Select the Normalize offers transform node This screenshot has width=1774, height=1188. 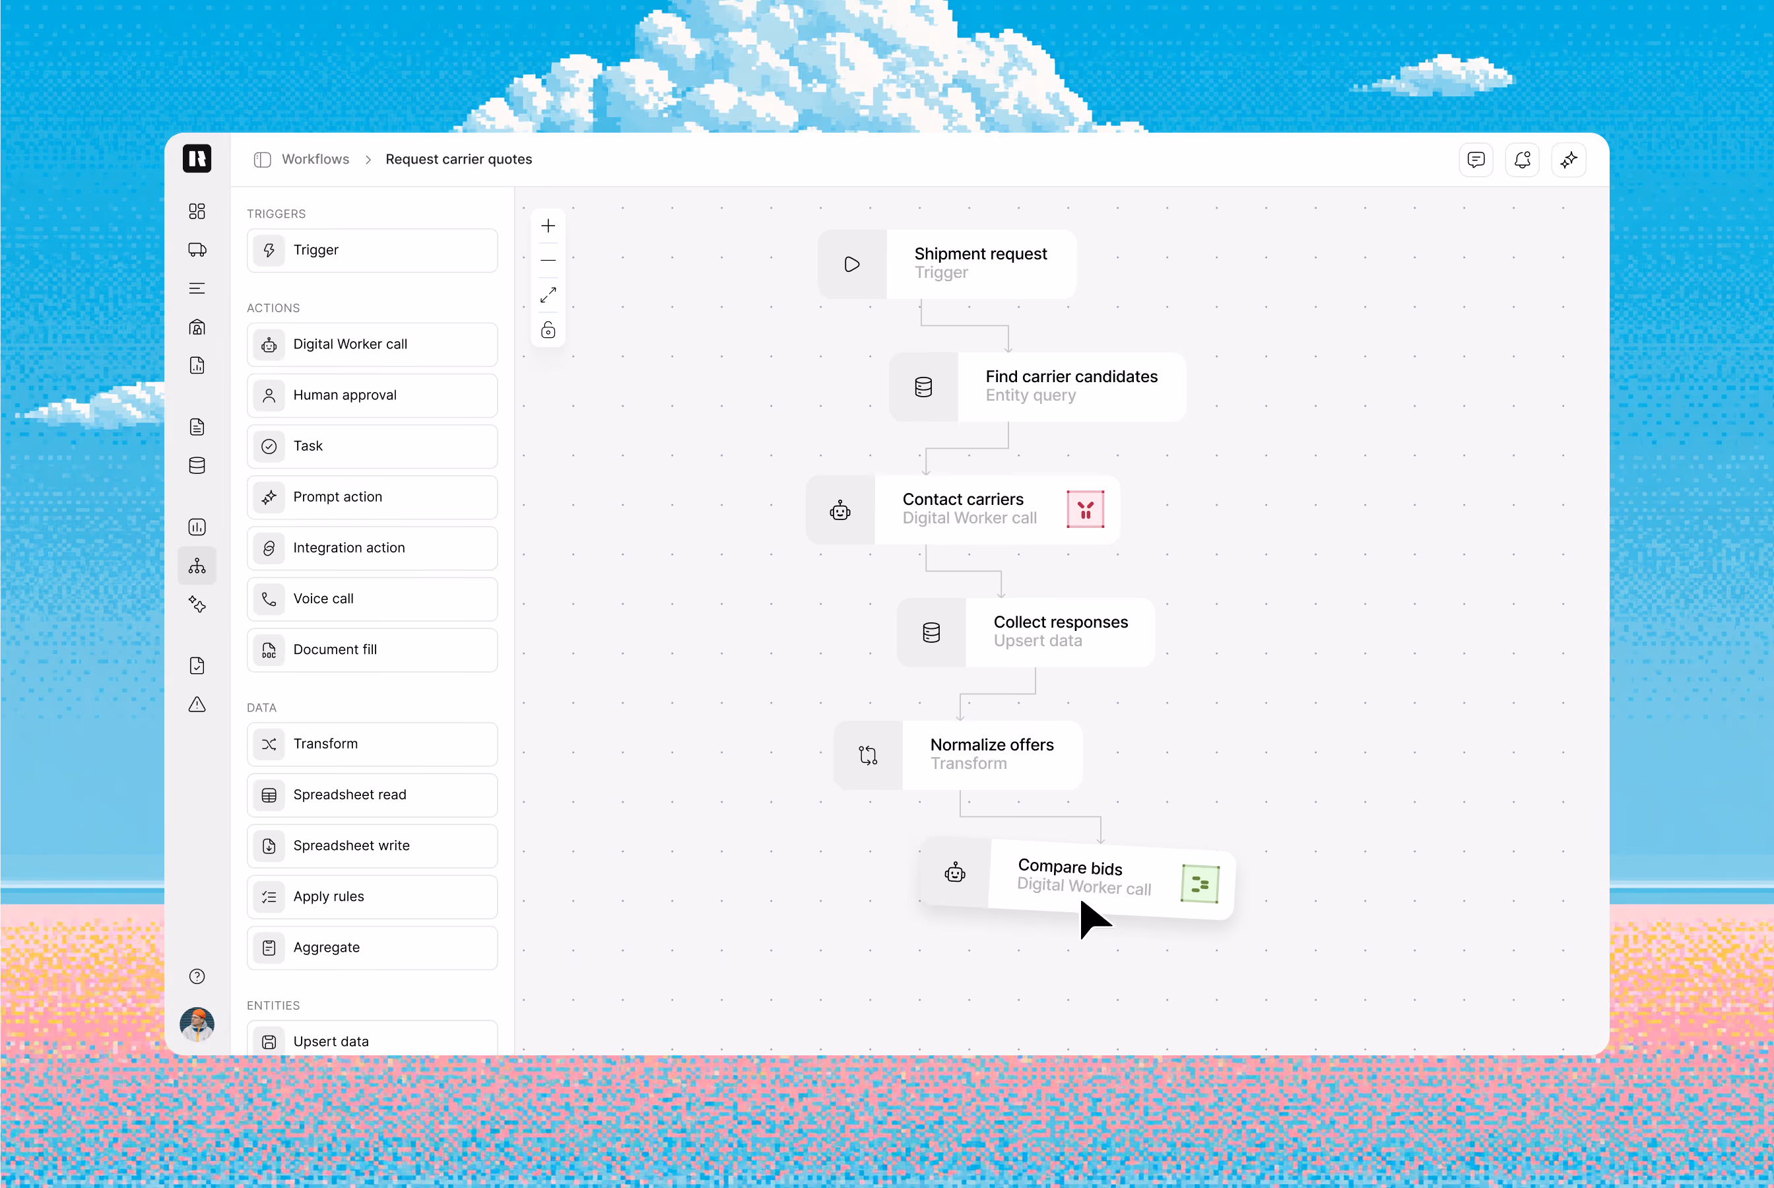coord(958,754)
